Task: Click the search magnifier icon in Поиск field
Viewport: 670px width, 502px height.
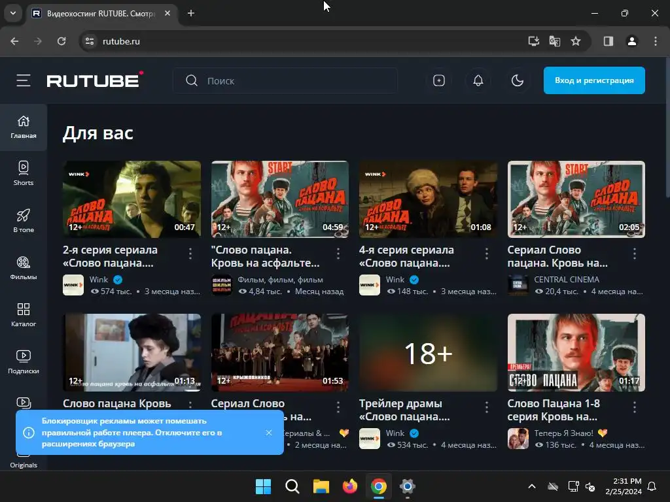Action: tap(192, 80)
